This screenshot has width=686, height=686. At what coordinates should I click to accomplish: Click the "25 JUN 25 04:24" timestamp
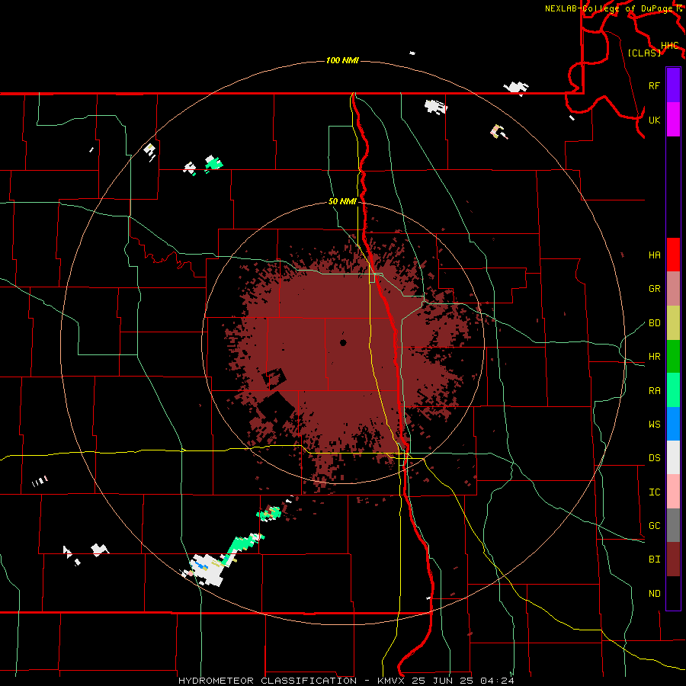[x=463, y=681]
